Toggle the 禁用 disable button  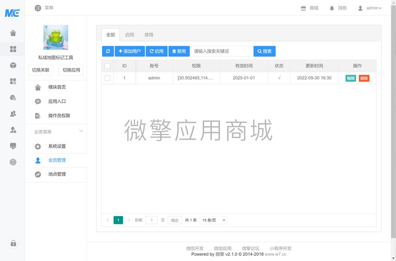coord(179,51)
